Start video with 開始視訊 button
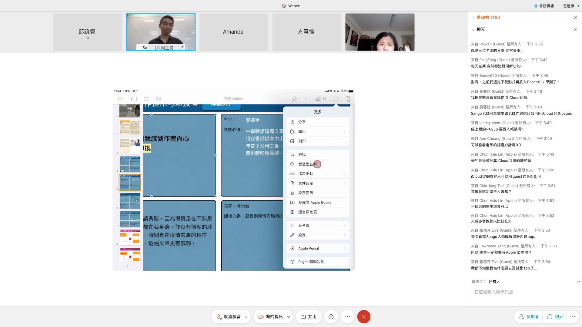Viewport: 582px width, 327px height. pos(271,317)
